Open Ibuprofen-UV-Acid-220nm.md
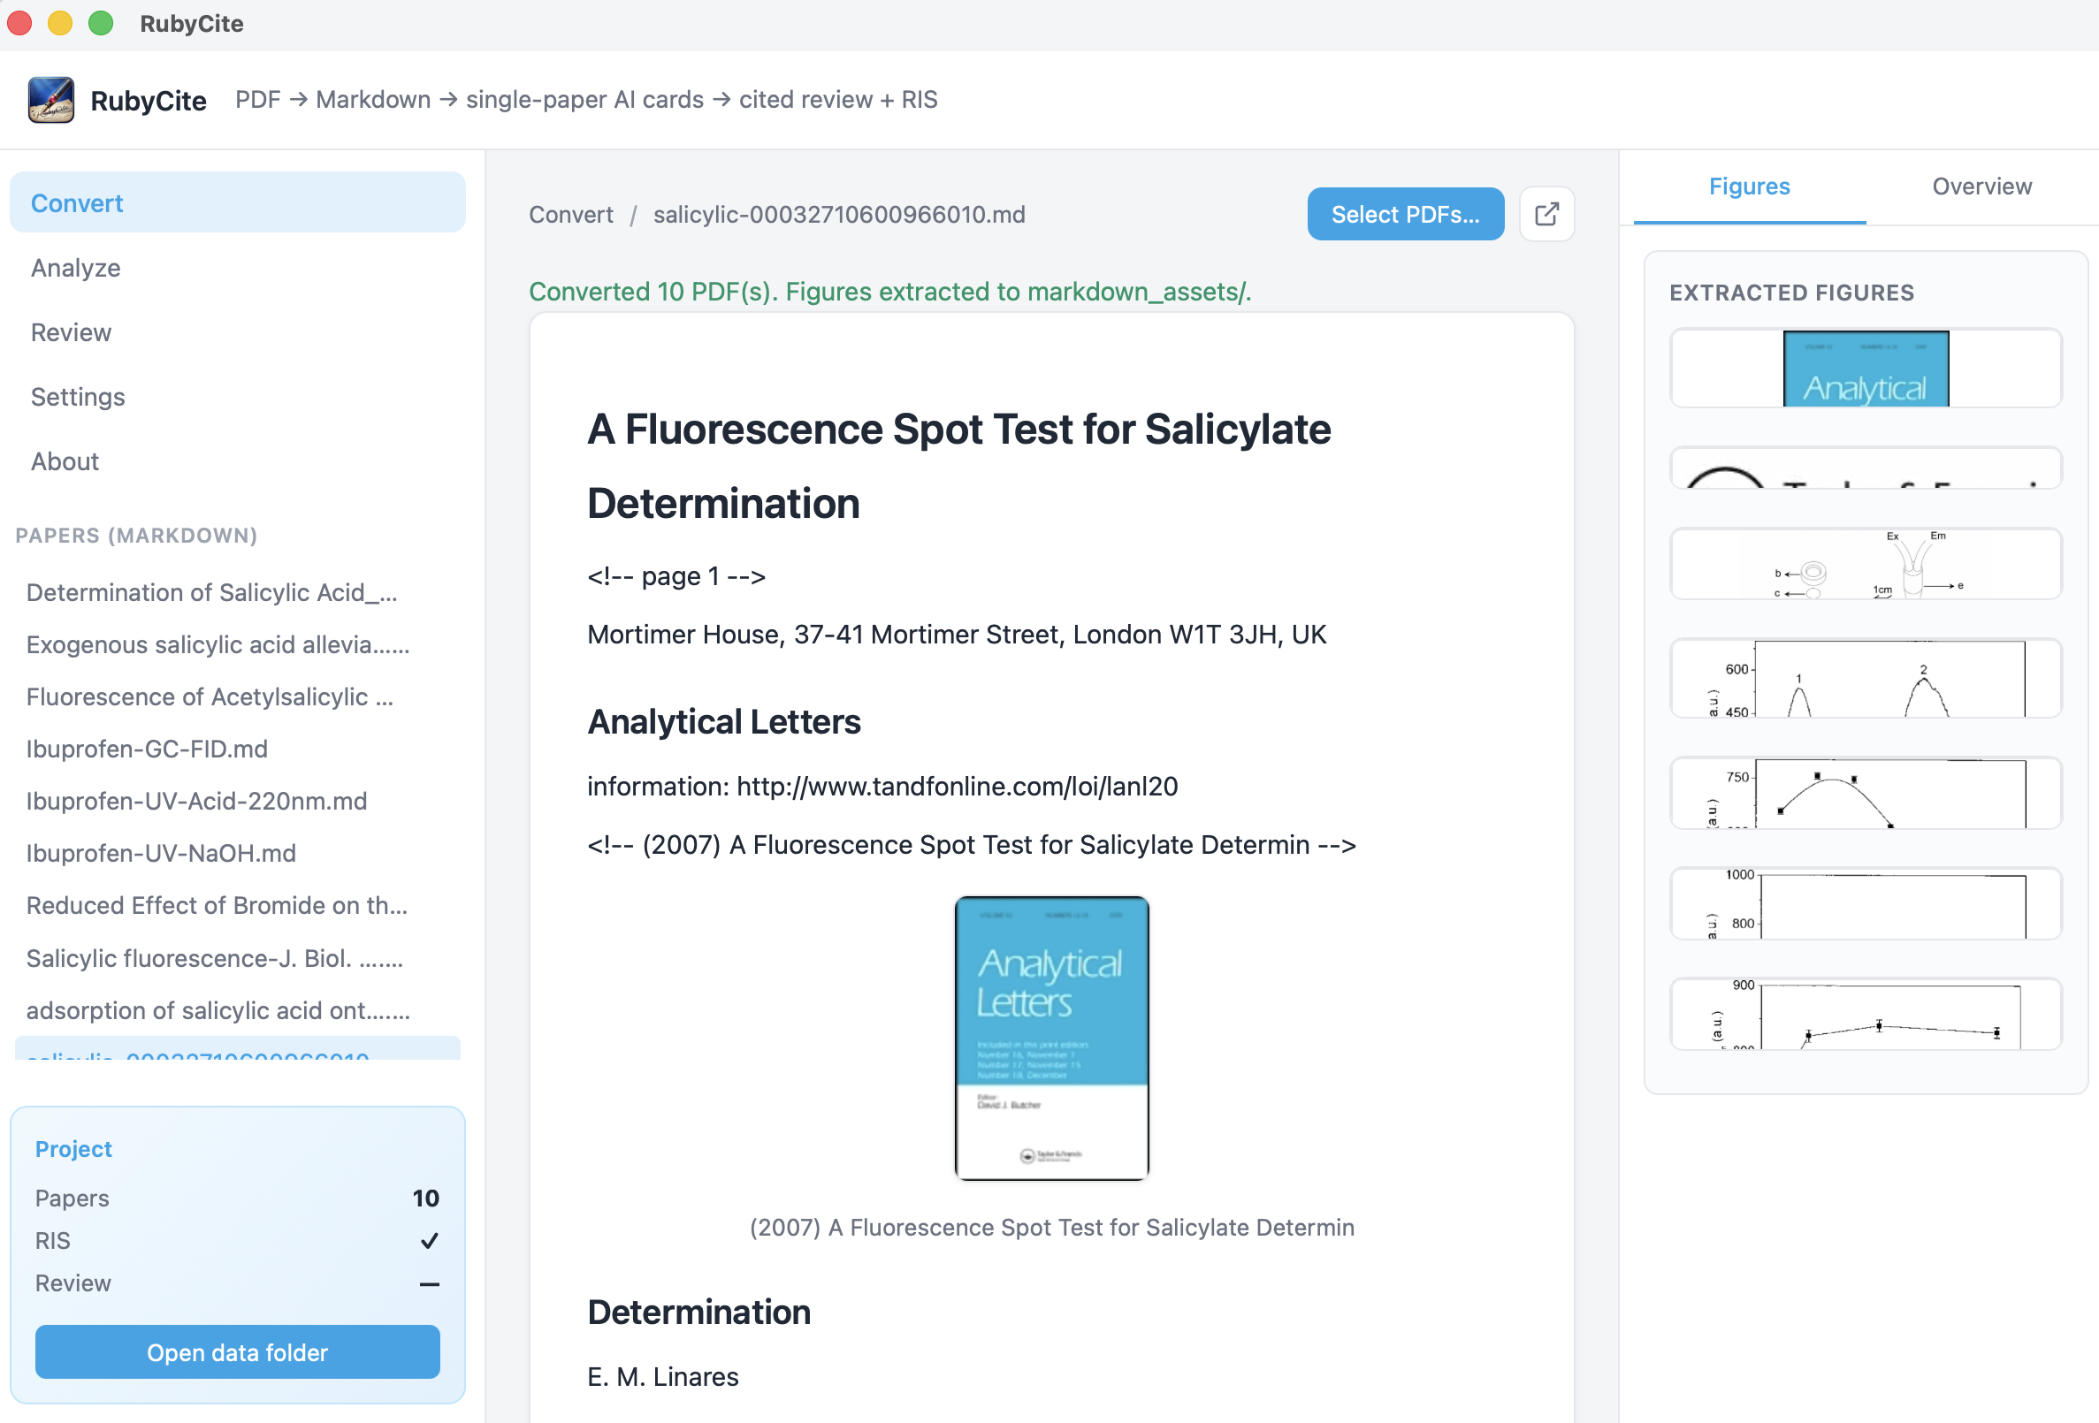 click(x=238, y=801)
